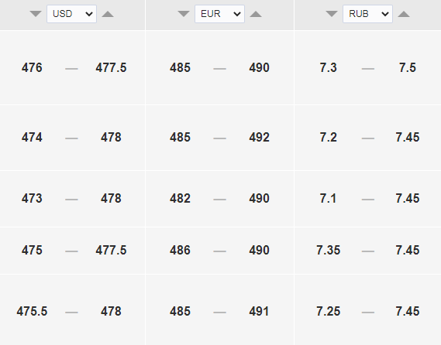This screenshot has width=441, height=345.
Task: Sort USD column descending with down arrow
Action: pos(36,14)
